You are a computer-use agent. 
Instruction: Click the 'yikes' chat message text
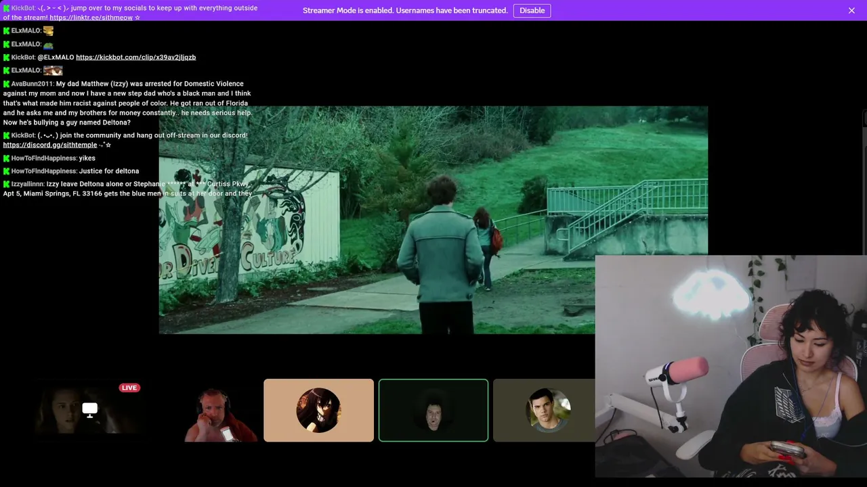[87, 158]
